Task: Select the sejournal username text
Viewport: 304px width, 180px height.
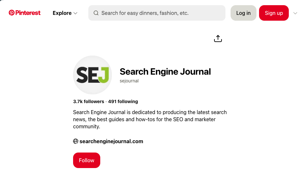Action: pyautogui.click(x=129, y=81)
